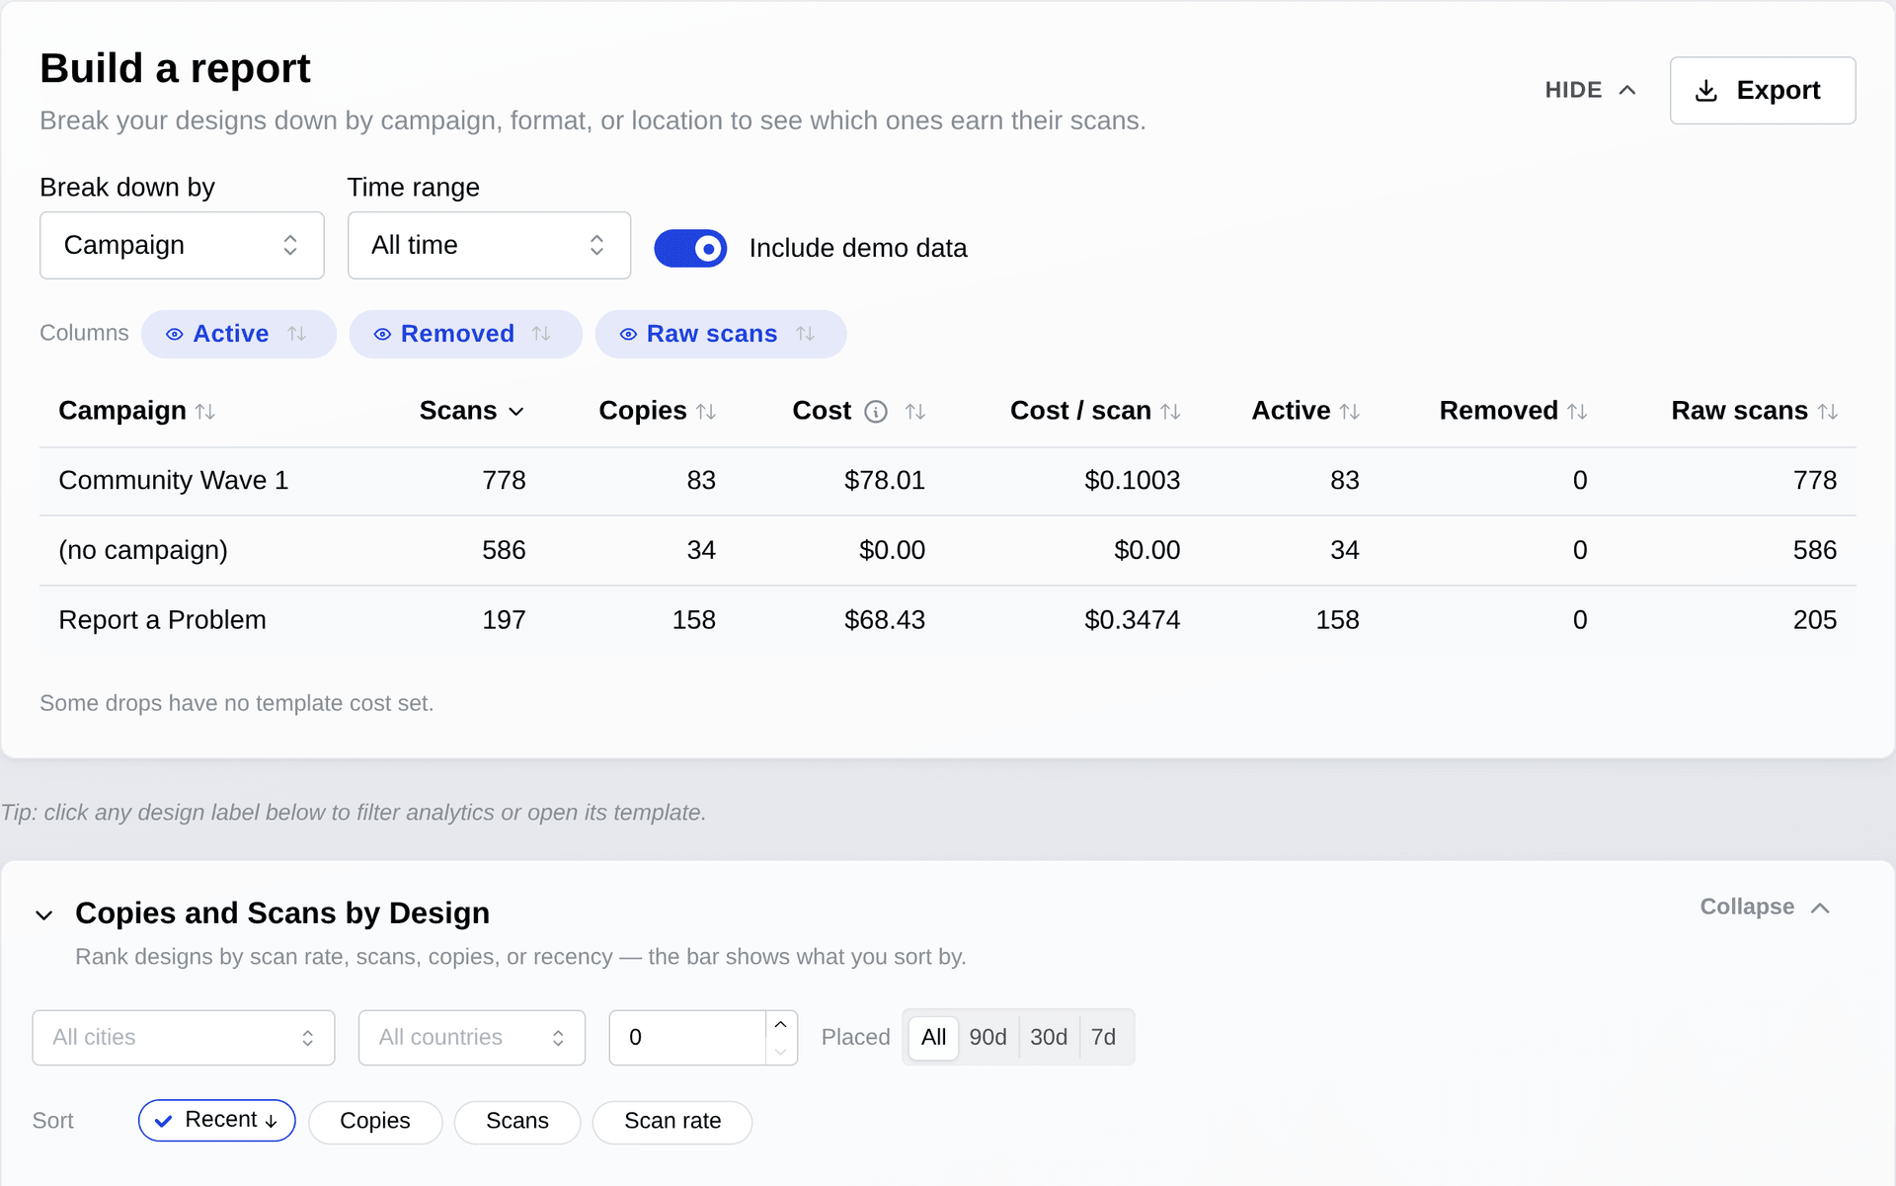Viewport: 1896px width, 1186px height.
Task: Click the download icon on Export button
Action: pyautogui.click(x=1705, y=91)
